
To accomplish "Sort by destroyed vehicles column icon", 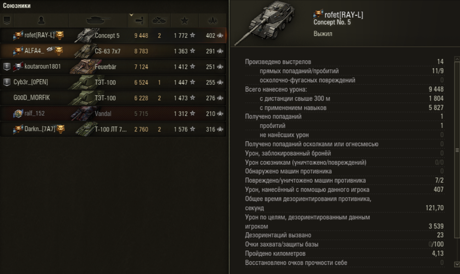I will 159,20.
